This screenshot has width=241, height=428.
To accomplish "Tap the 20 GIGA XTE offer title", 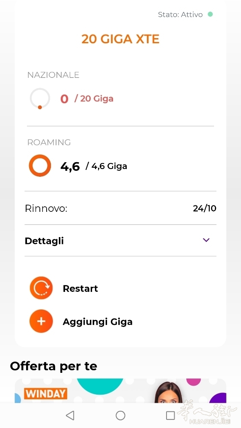I will tap(120, 39).
